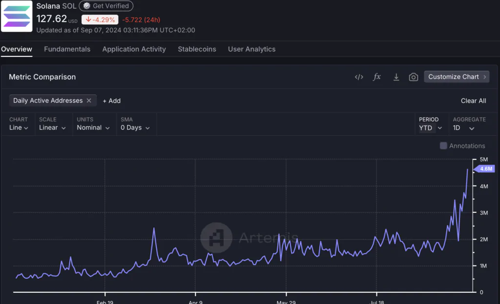Switch to the Fundamentals tab
The width and height of the screenshot is (500, 304).
(x=67, y=49)
